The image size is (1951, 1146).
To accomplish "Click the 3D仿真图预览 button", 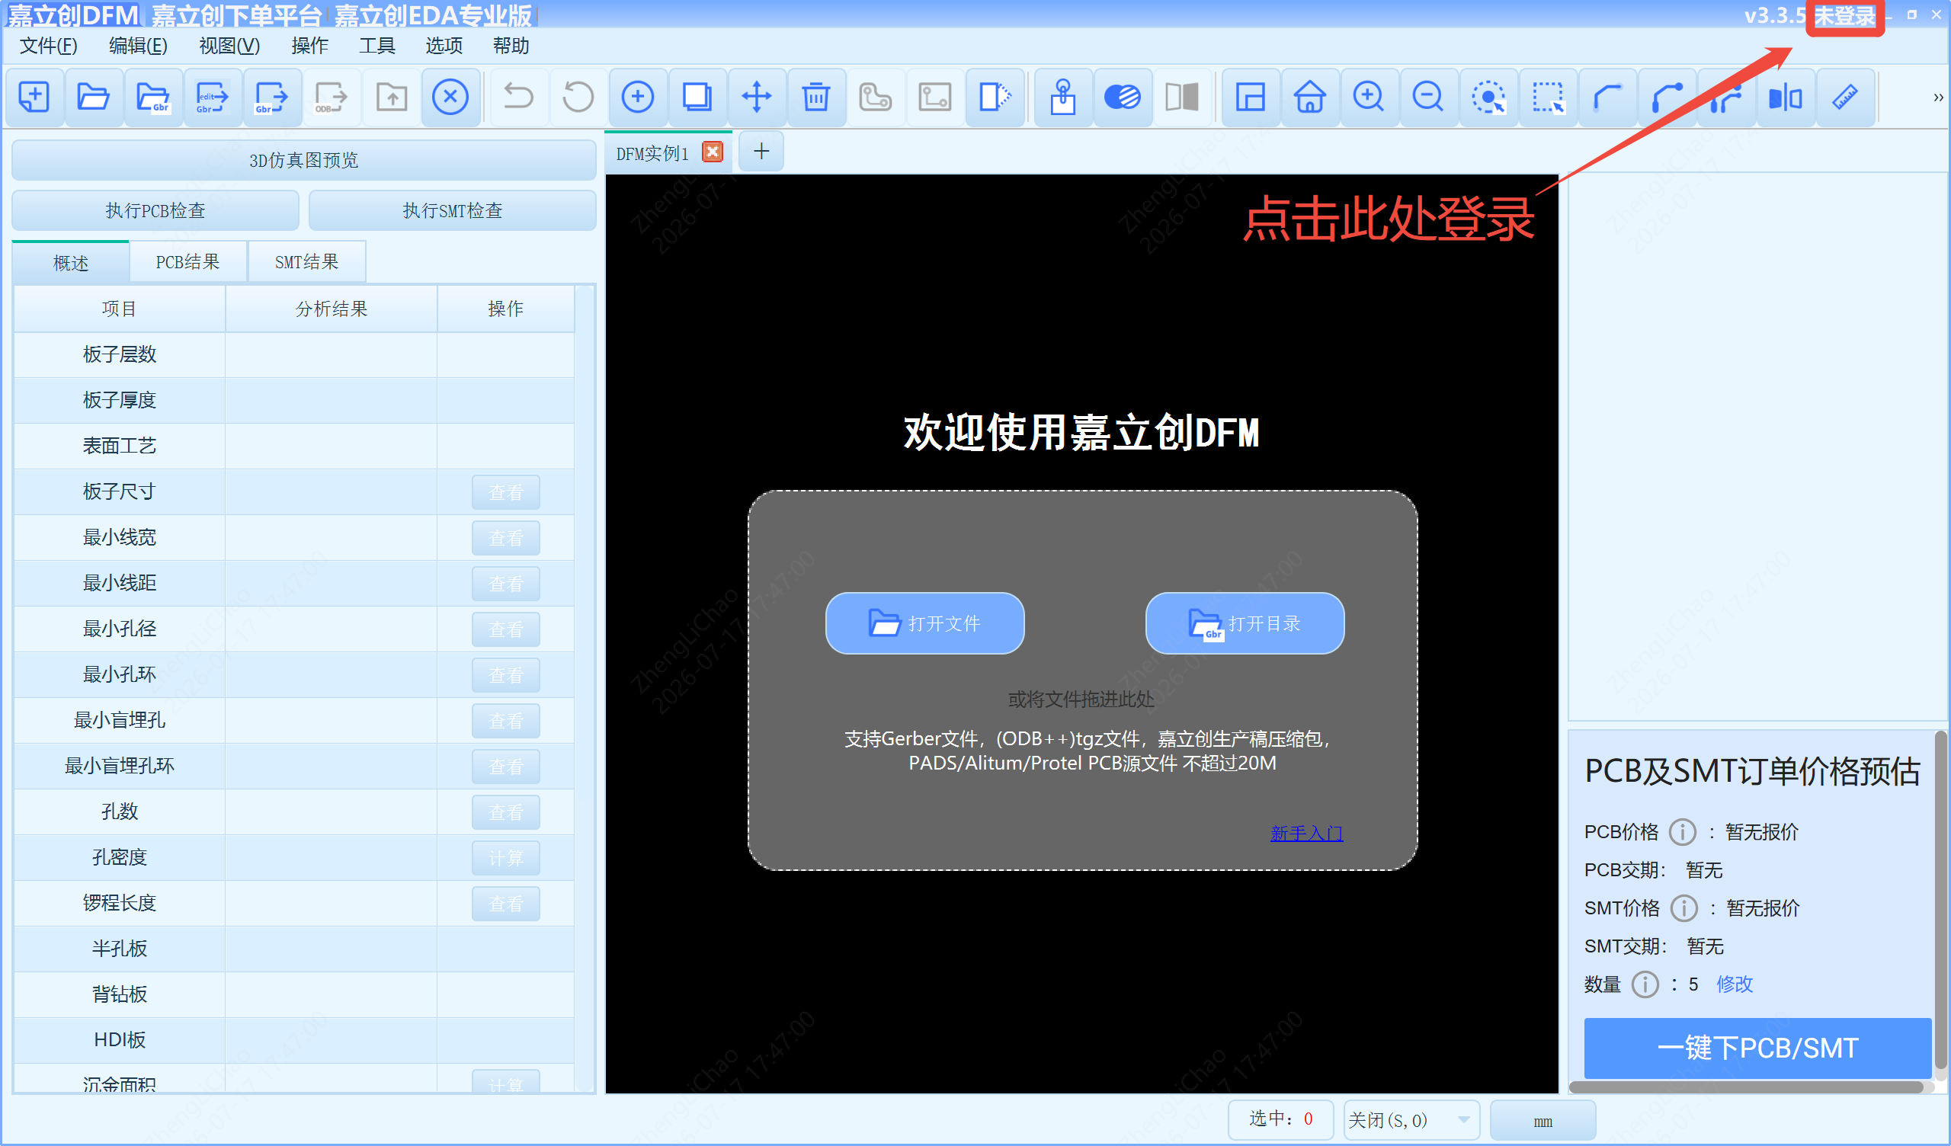I will pos(303,160).
